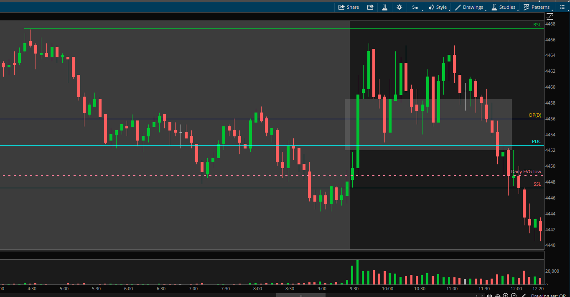
Task: Select the light gray rectangle drawing
Action: (x=428, y=124)
